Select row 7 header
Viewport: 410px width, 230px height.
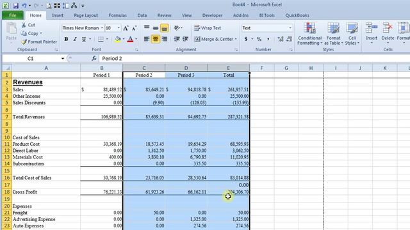(6, 116)
